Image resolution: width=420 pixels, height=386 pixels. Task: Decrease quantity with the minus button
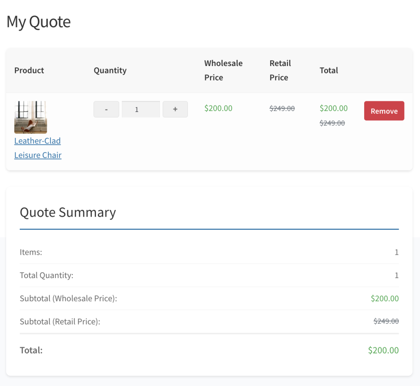[106, 110]
